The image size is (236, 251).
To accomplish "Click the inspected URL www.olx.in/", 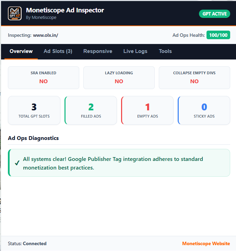I will pyautogui.click(x=46, y=35).
